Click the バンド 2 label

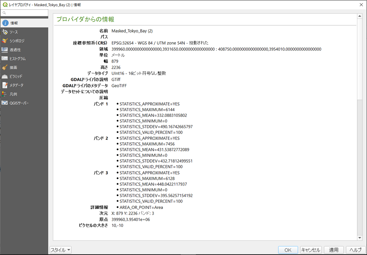101,138
